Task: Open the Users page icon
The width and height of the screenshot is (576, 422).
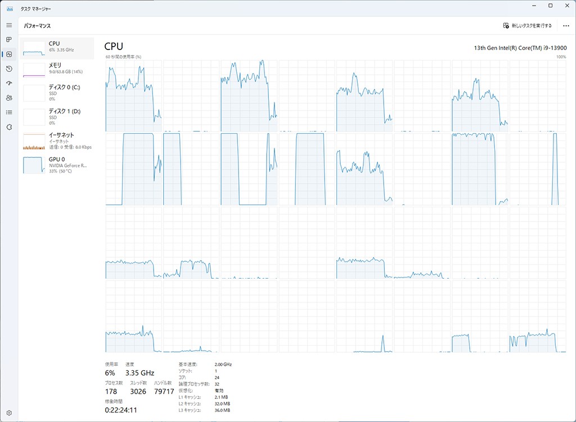Action: point(9,98)
